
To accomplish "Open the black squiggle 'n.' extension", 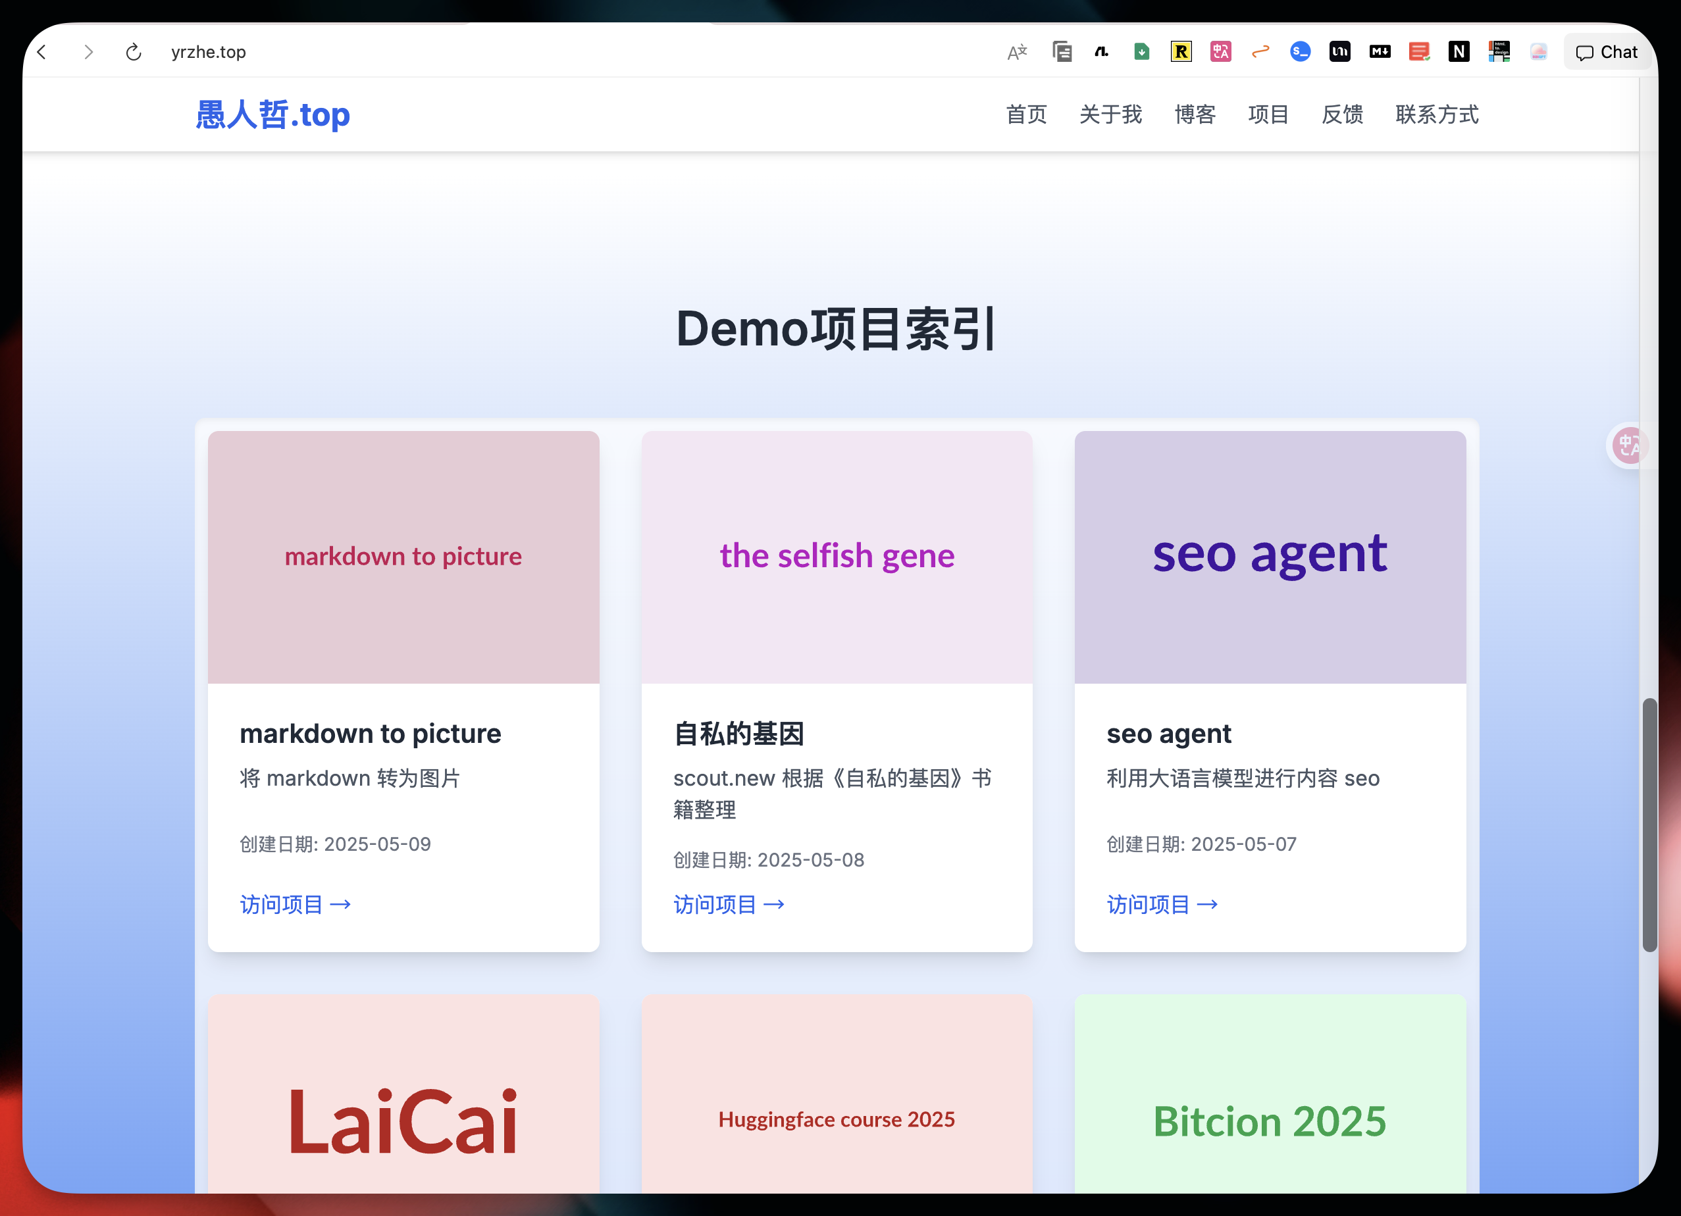I will pos(1101,51).
